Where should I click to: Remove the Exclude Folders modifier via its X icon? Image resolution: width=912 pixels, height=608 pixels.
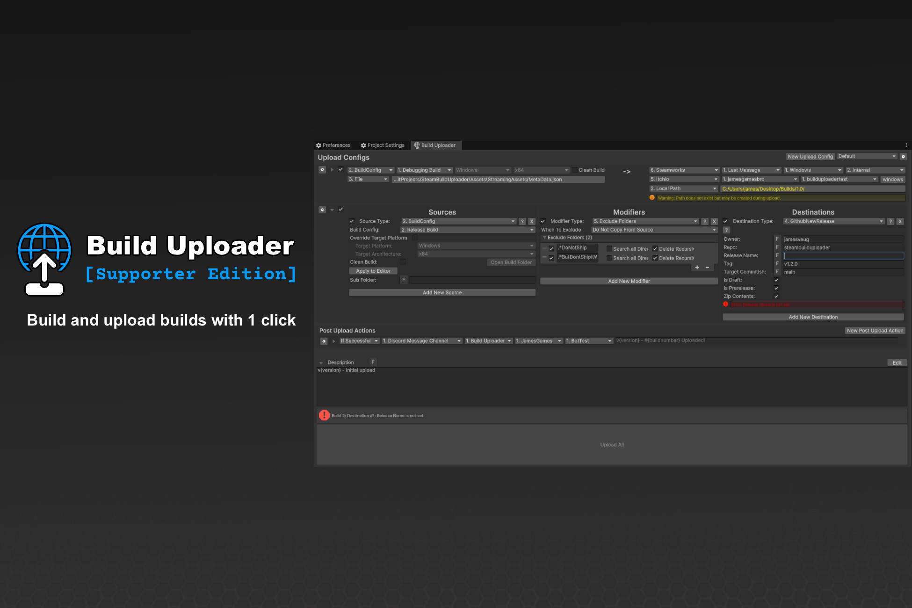click(x=714, y=221)
